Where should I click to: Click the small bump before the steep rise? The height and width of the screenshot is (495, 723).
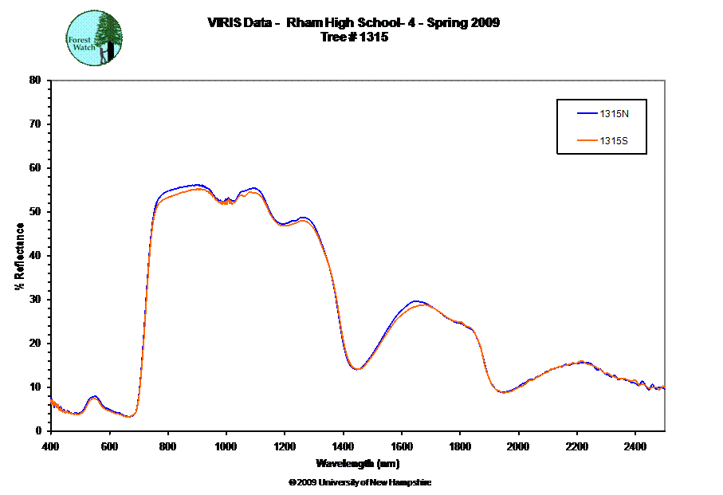point(93,398)
